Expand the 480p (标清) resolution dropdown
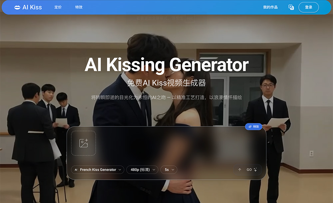The height and width of the screenshot is (203, 333). (142, 170)
